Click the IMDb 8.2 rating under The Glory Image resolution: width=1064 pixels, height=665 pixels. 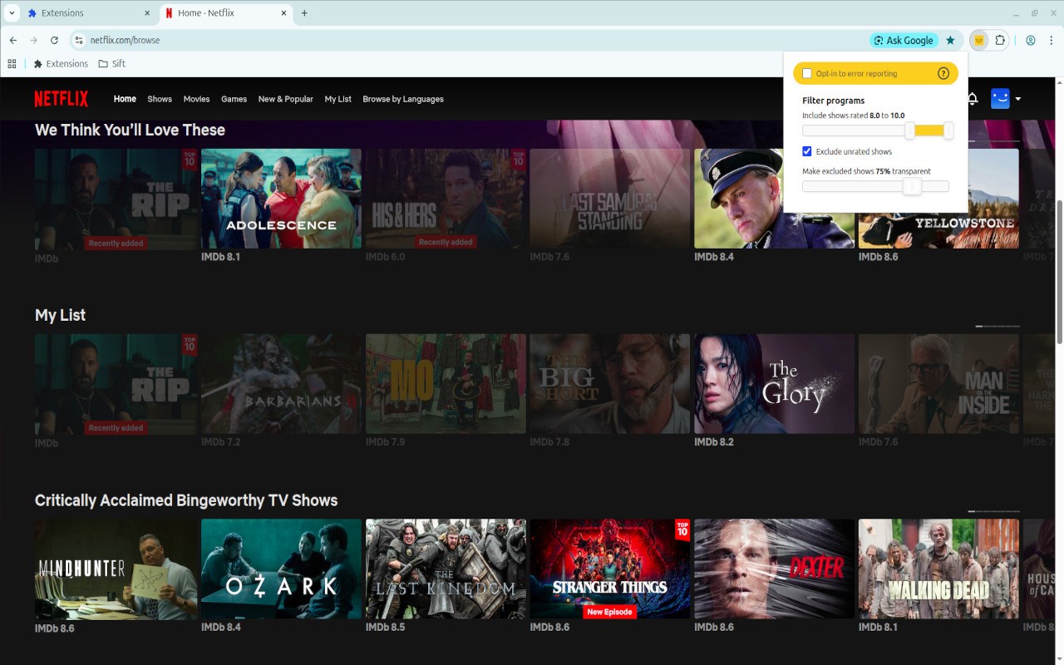pos(714,442)
